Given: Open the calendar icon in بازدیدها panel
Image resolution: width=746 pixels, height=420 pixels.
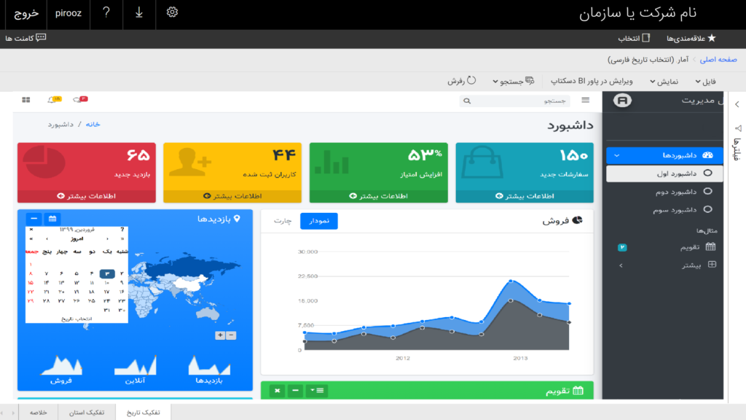Looking at the screenshot, I should (52, 219).
